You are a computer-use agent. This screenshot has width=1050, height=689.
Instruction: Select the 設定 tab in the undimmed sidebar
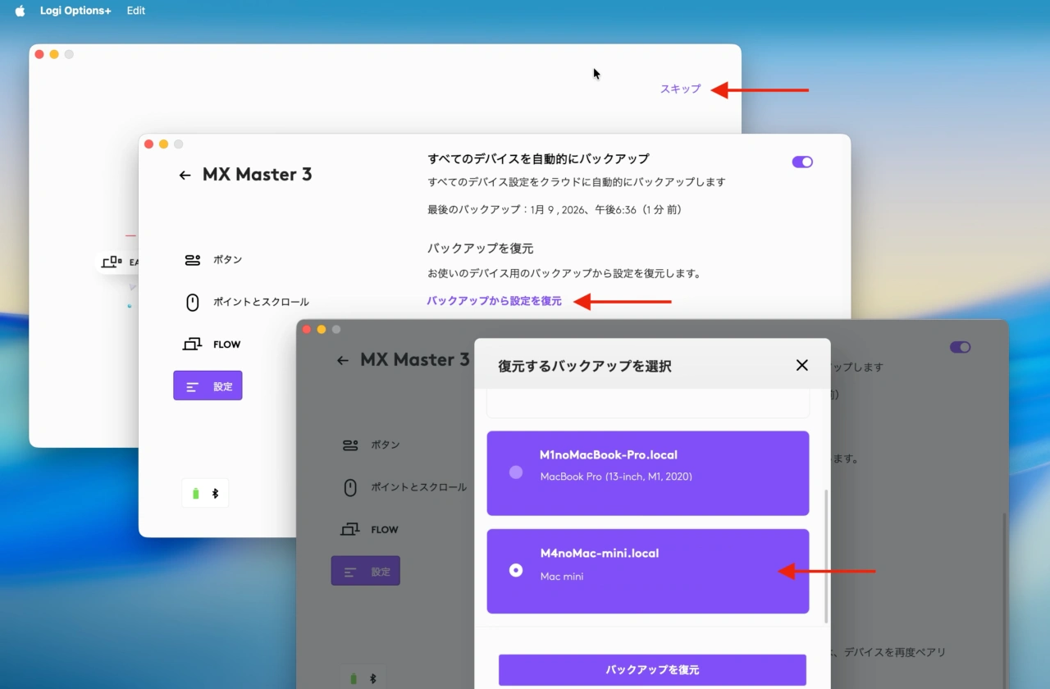(208, 386)
